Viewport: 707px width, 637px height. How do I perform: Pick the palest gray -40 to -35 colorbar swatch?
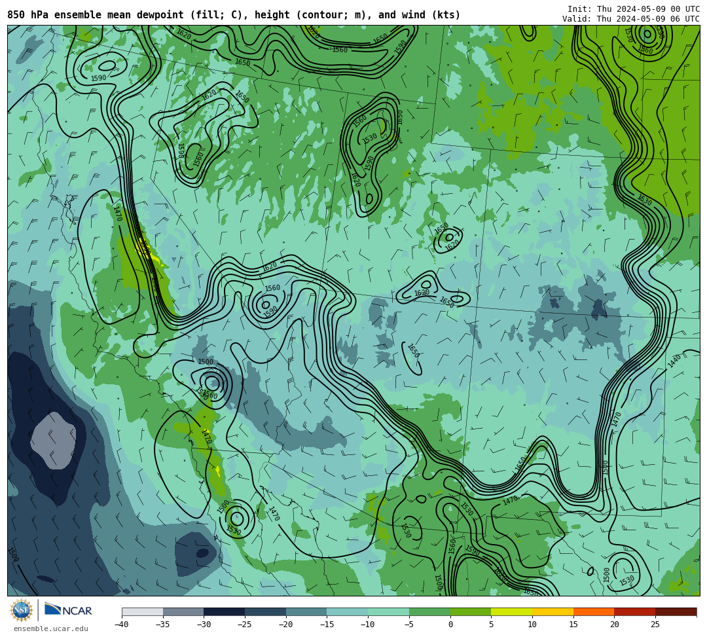[143, 611]
